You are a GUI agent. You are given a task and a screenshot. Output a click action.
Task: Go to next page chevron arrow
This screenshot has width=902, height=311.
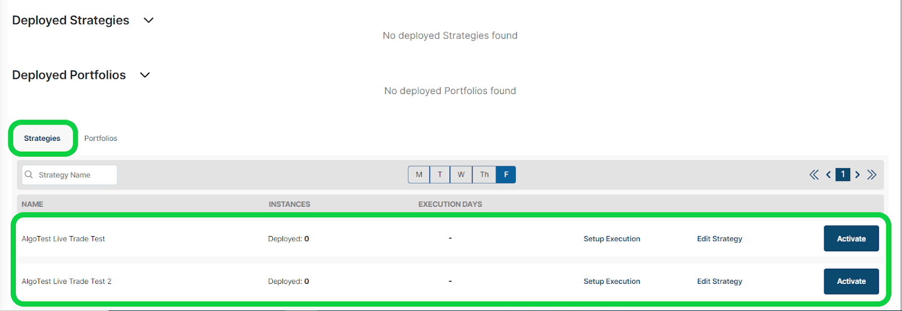click(857, 175)
